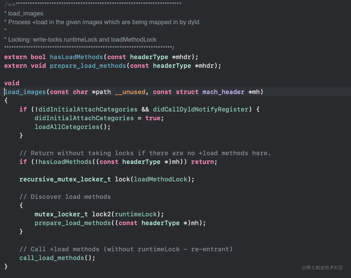This screenshot has width=351, height=278.
Task: Click the mach_header struct type in parameters
Action: (x=223, y=92)
